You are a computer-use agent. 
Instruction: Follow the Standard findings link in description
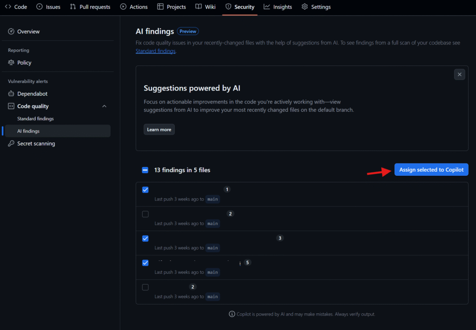click(x=155, y=51)
